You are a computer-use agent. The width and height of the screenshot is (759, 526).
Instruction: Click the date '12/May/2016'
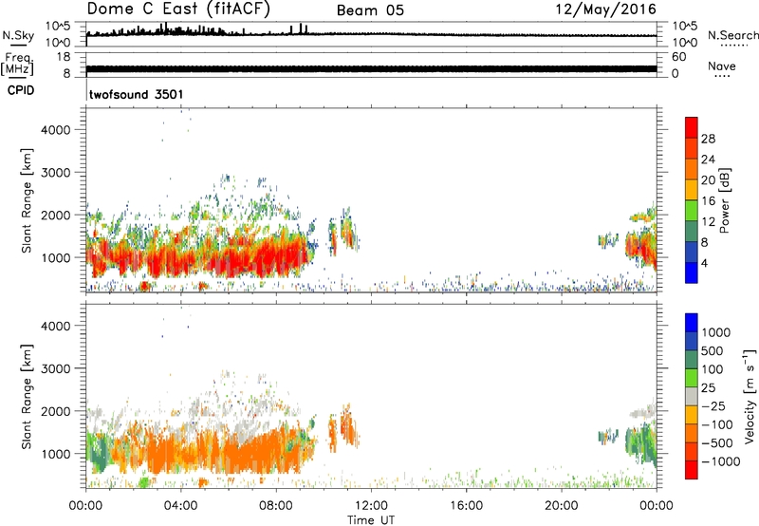(x=605, y=9)
